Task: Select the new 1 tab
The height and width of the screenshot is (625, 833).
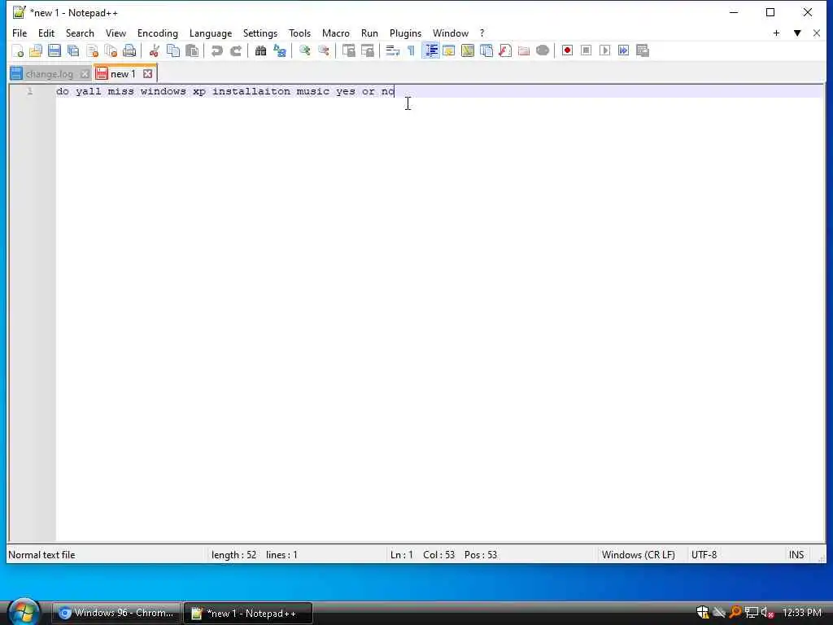Action: click(x=123, y=74)
